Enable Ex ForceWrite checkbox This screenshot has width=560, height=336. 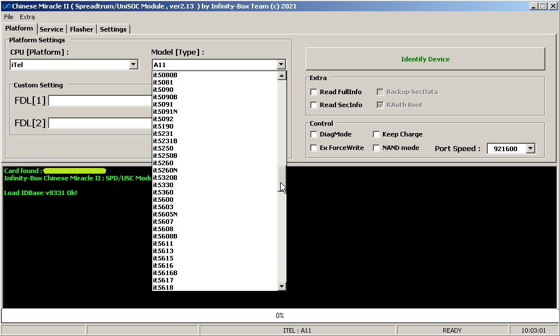314,148
